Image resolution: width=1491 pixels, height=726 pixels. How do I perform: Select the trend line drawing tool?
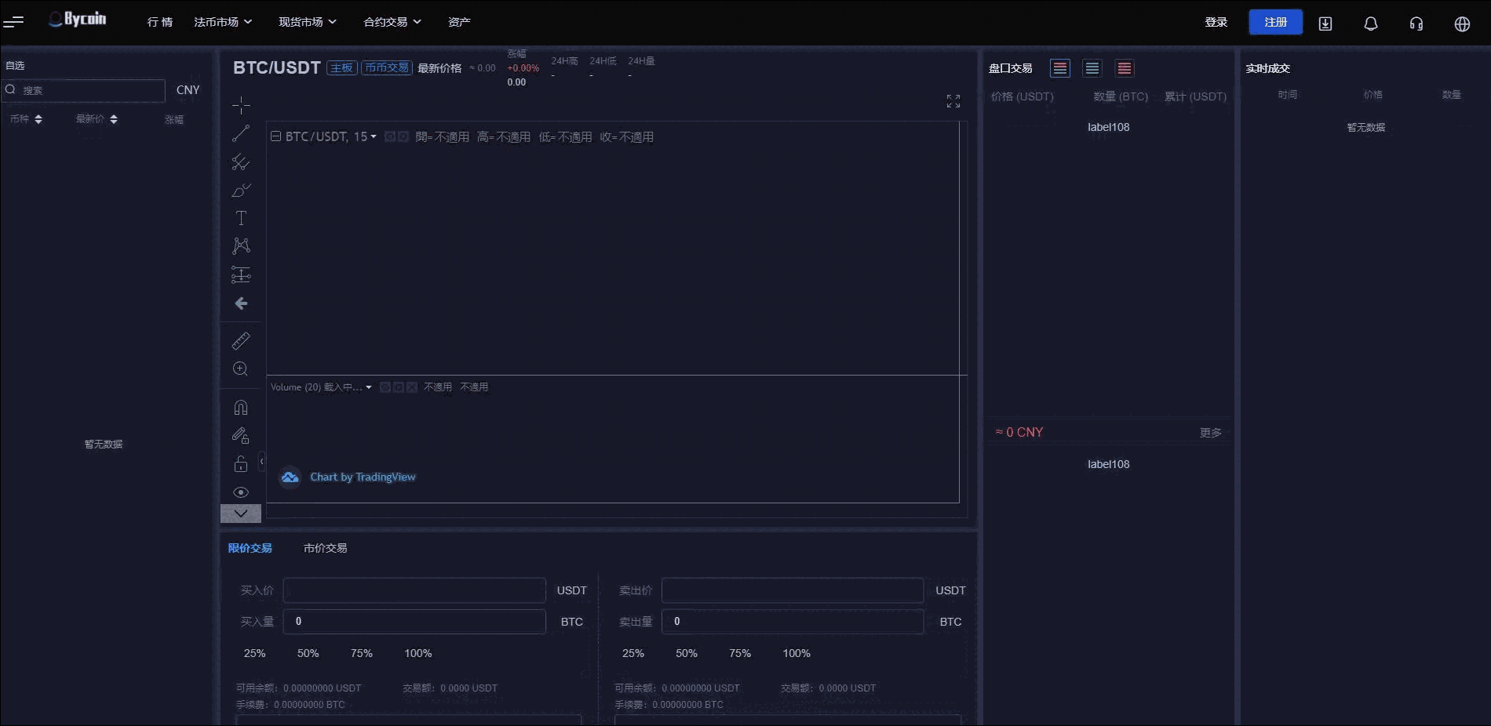coord(241,133)
